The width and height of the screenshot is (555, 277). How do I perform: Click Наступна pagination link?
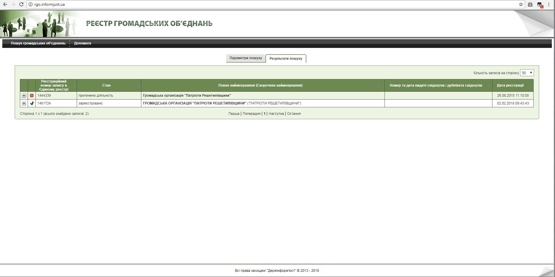276,114
